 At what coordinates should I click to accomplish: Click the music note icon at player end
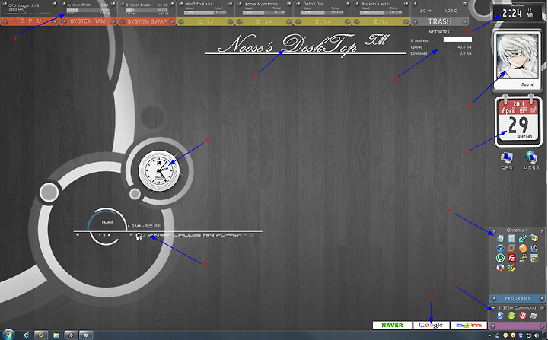250,235
